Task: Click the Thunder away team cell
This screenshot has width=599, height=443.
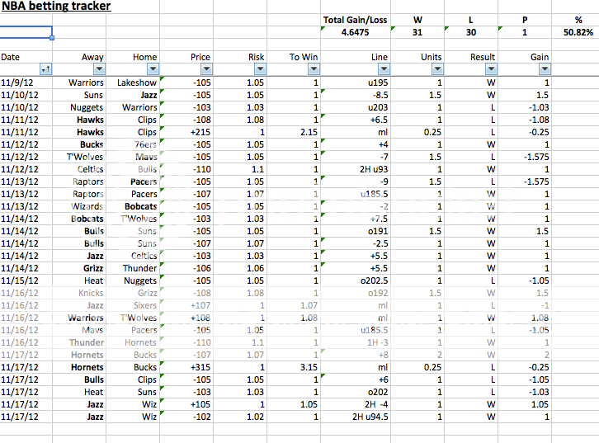Action: (79, 342)
